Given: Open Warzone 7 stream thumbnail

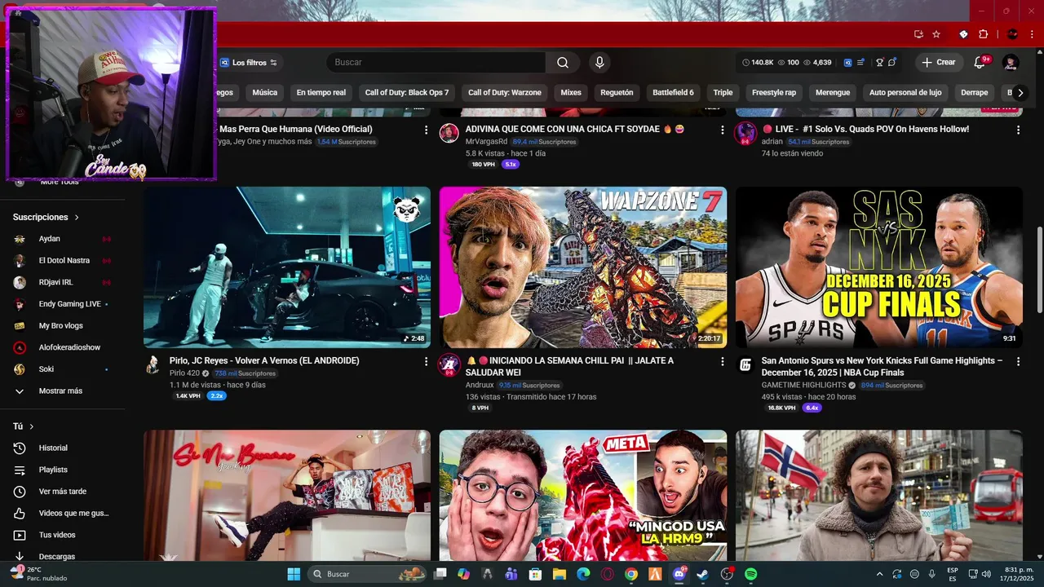Looking at the screenshot, I should click(583, 267).
